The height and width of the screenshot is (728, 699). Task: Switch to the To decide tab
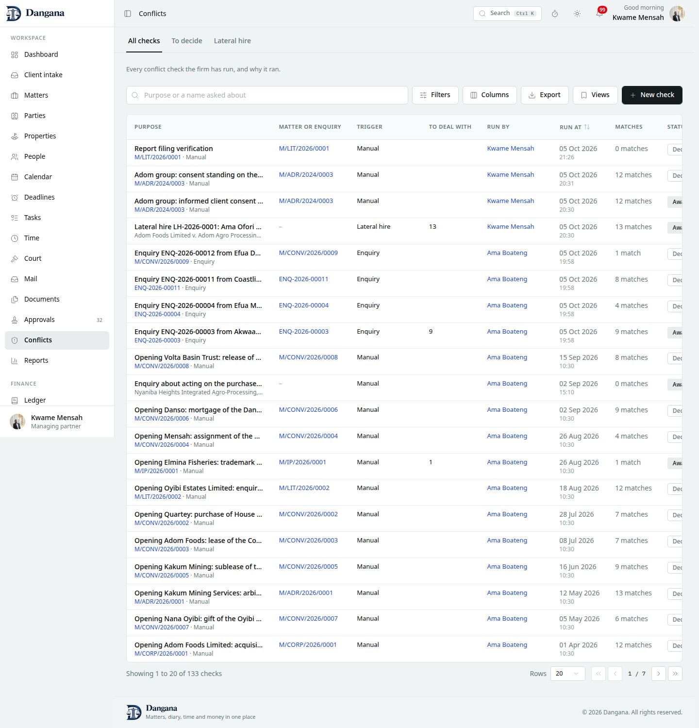point(187,41)
